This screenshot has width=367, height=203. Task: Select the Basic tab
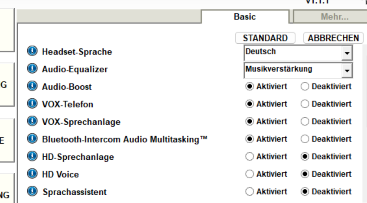point(245,17)
